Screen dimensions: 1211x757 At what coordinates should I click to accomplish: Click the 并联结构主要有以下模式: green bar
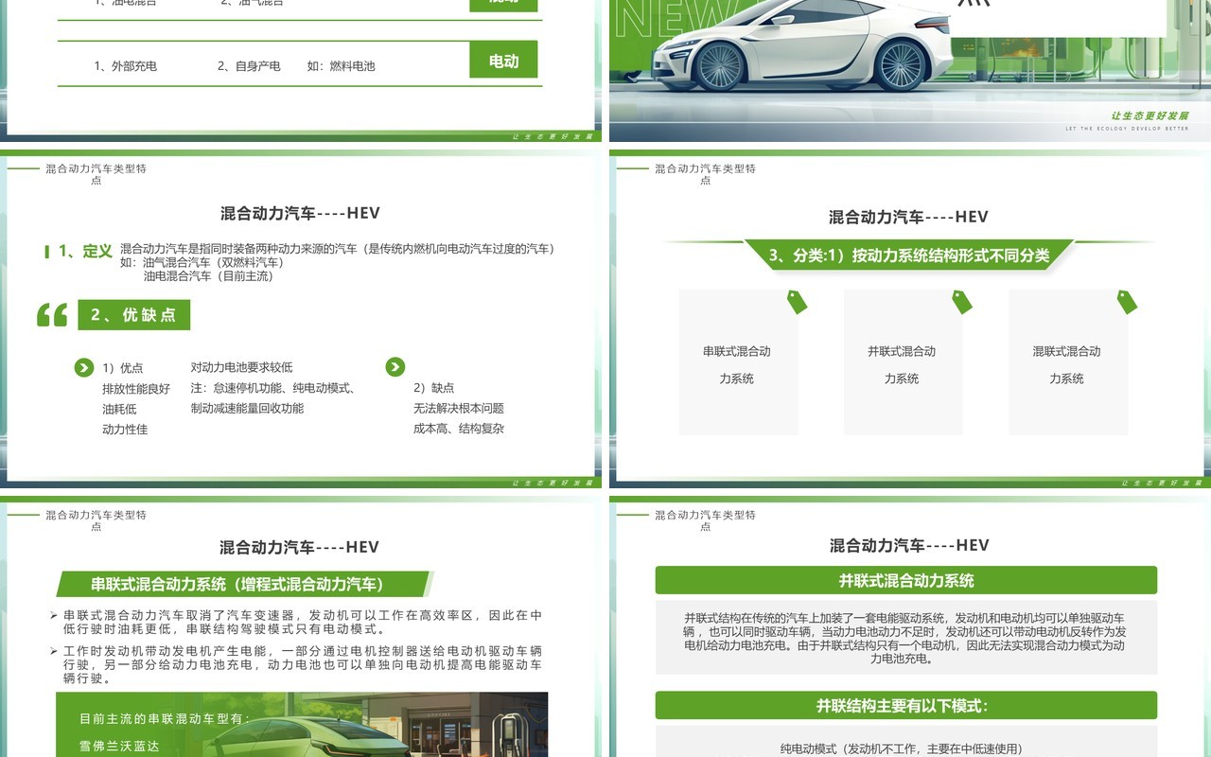[x=906, y=706]
